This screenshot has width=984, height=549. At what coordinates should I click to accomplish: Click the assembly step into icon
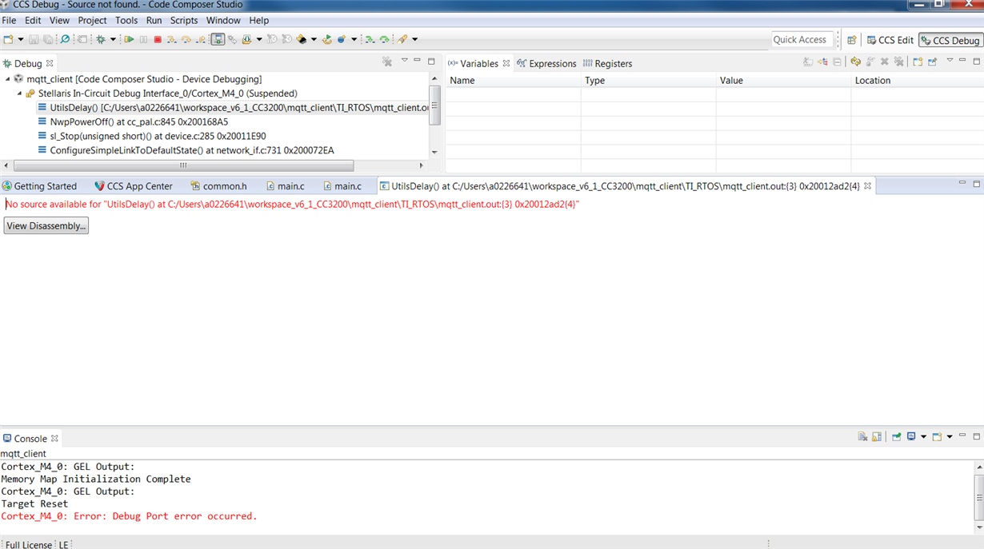click(x=370, y=39)
